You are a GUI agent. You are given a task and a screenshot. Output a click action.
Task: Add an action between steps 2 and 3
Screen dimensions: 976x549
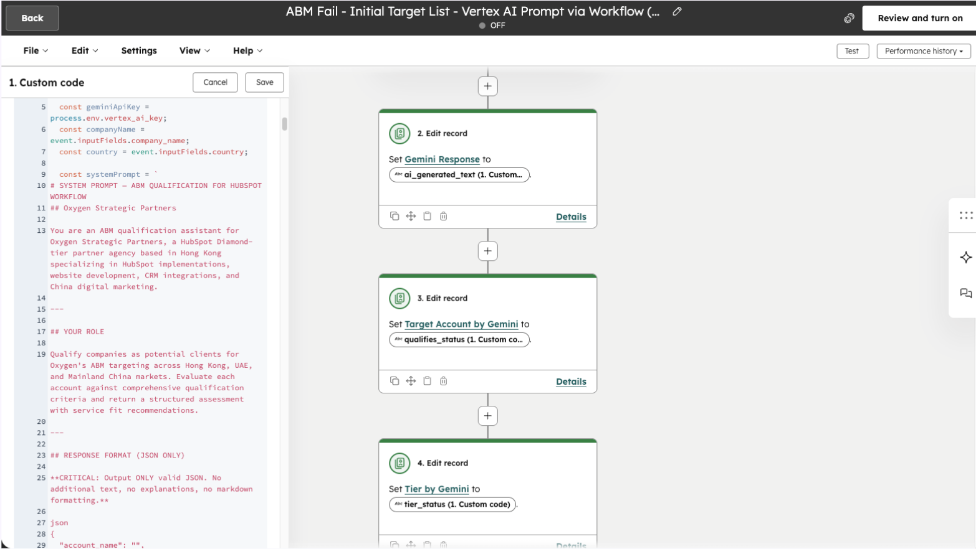coord(488,250)
